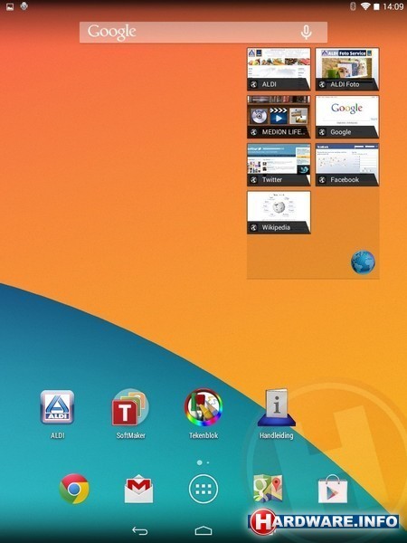Launch Chrome browser from dock

(x=74, y=489)
